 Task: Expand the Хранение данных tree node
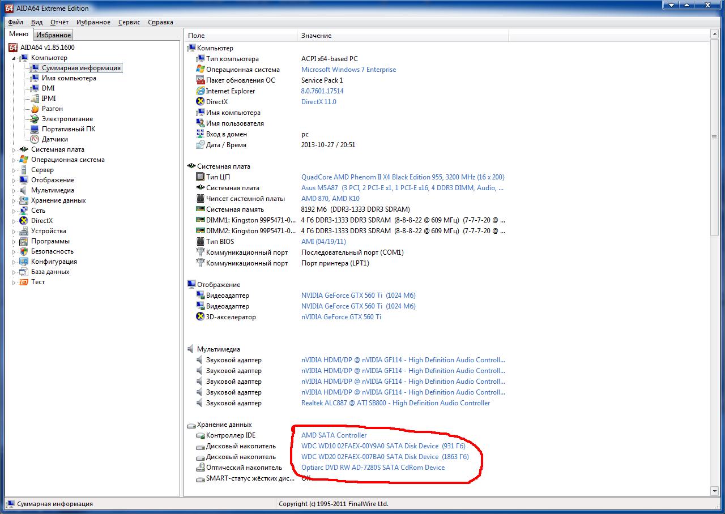(14, 201)
